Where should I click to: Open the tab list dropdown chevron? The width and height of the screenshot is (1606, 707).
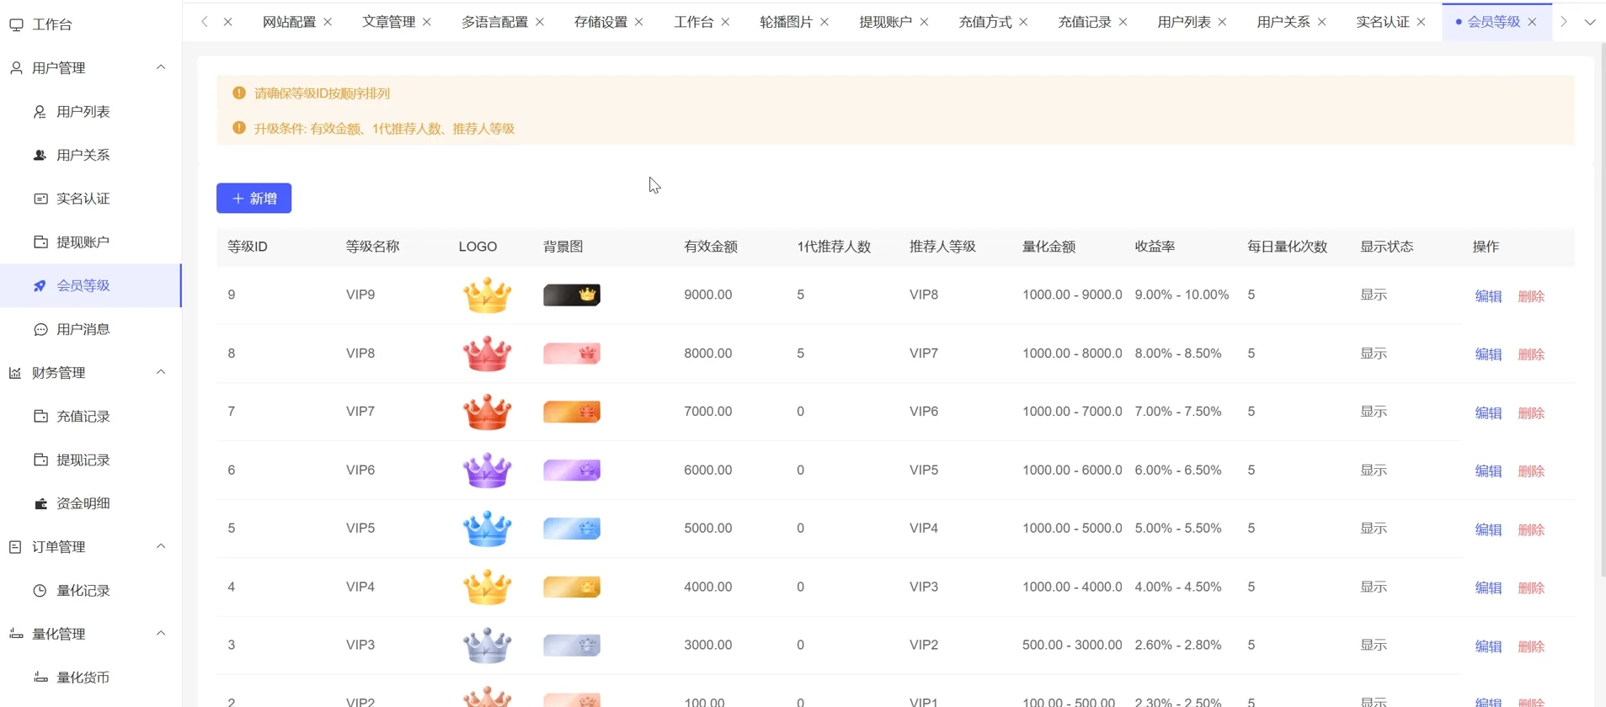1589,22
